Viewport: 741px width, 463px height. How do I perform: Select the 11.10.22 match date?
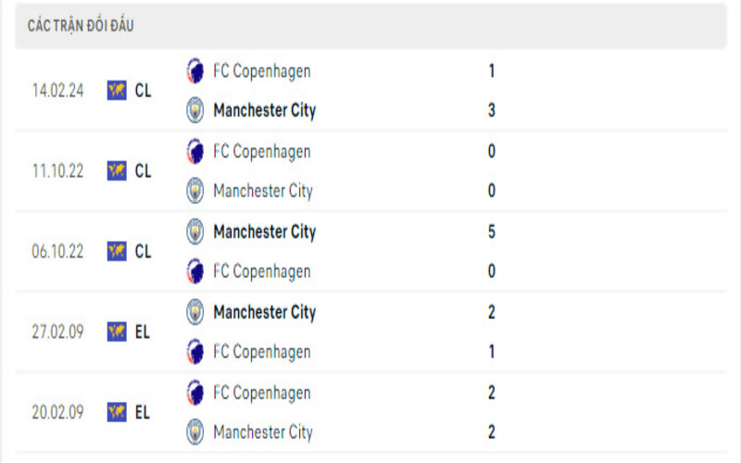[x=58, y=171]
